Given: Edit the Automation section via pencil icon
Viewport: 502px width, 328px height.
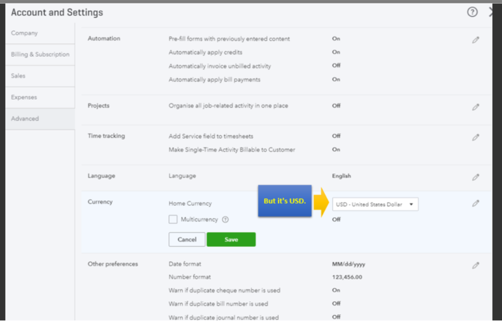Looking at the screenshot, I should coord(476,40).
